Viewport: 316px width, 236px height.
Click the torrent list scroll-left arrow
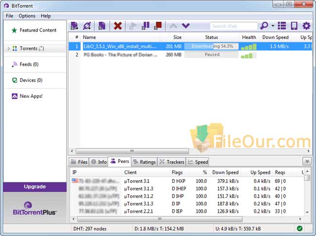[x=72, y=151]
